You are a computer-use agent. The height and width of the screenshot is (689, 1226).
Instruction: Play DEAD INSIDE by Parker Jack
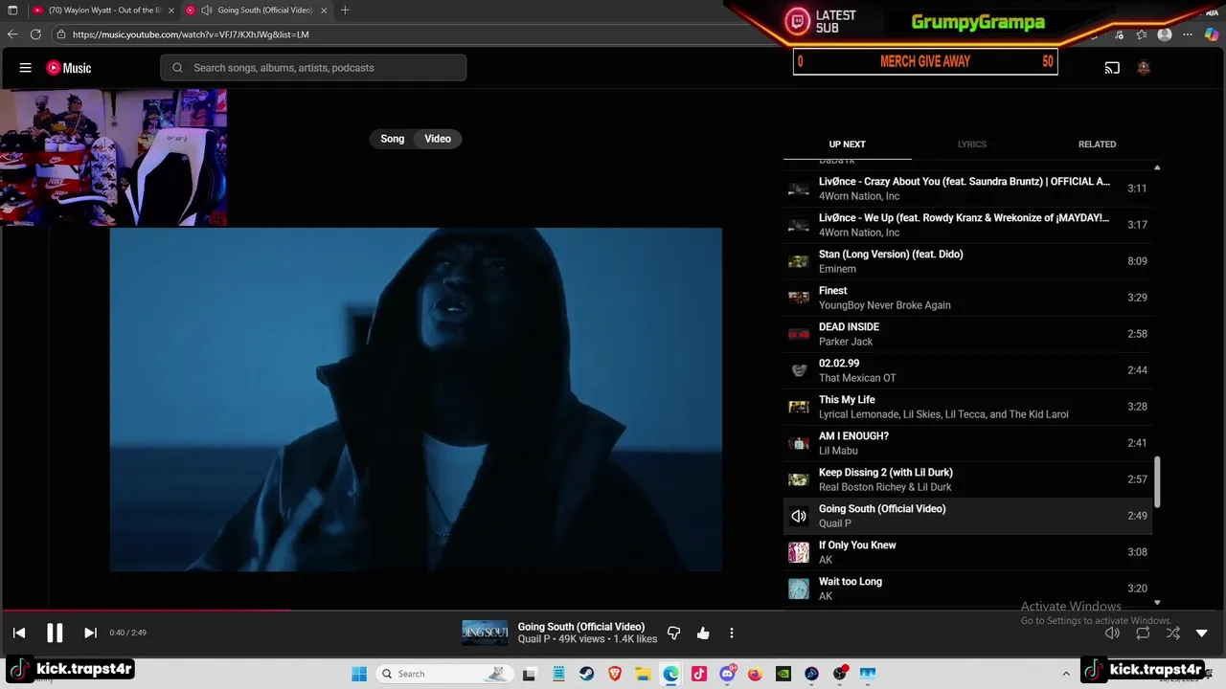pyautogui.click(x=967, y=334)
